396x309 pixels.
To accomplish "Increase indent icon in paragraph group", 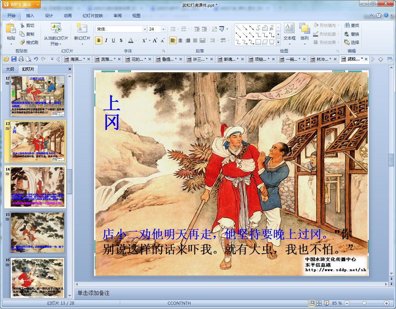I will (x=205, y=29).
